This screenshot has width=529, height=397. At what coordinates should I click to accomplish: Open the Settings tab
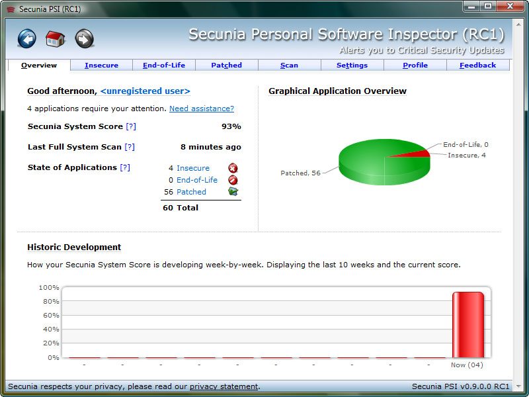click(x=352, y=65)
